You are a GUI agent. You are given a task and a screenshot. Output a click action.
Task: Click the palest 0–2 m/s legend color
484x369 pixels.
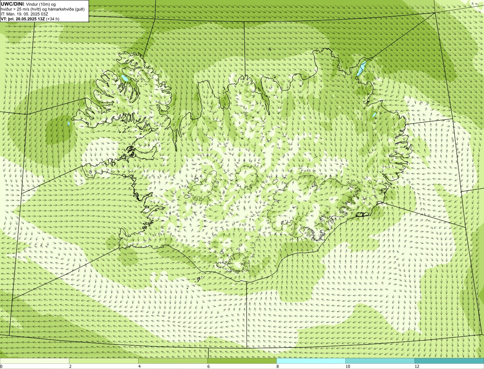(x=35, y=361)
